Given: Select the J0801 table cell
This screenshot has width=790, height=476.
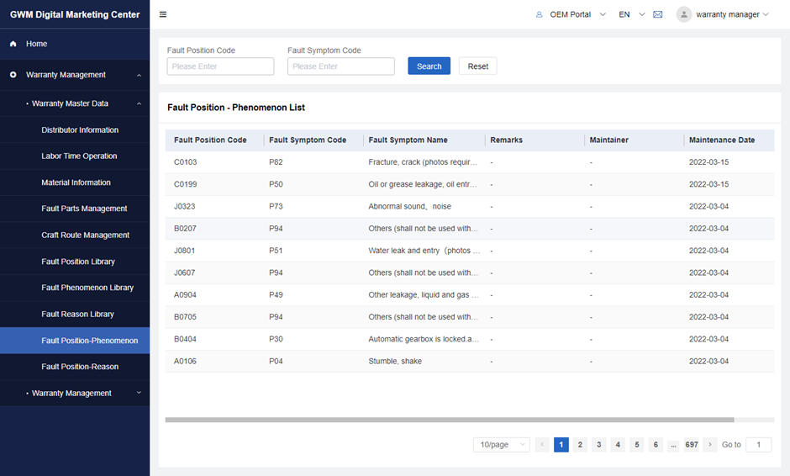Looking at the screenshot, I should [x=184, y=251].
